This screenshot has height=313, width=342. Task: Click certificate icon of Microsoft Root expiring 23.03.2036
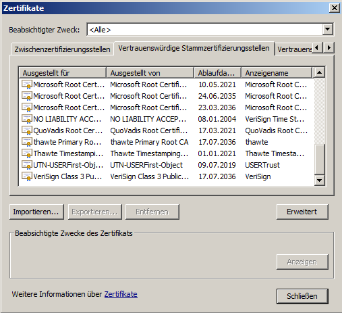tap(26, 107)
